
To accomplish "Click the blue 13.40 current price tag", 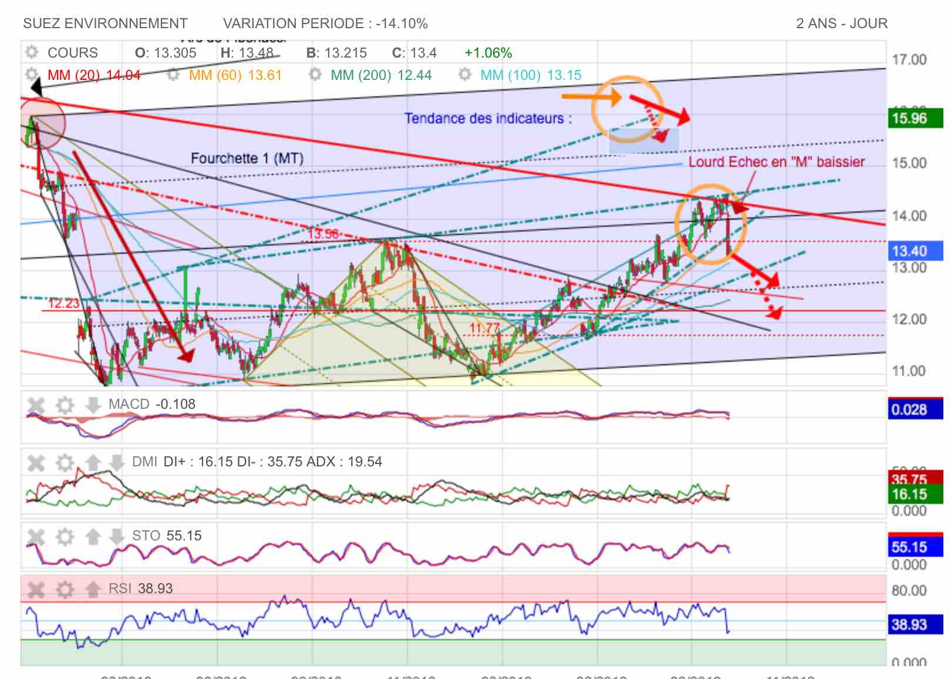I will [x=915, y=251].
